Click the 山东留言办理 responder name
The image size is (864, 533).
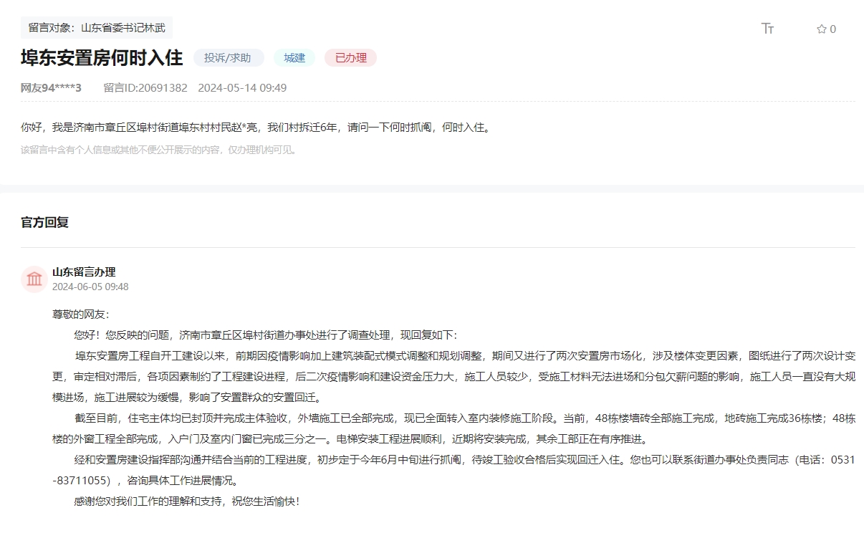pyautogui.click(x=84, y=272)
